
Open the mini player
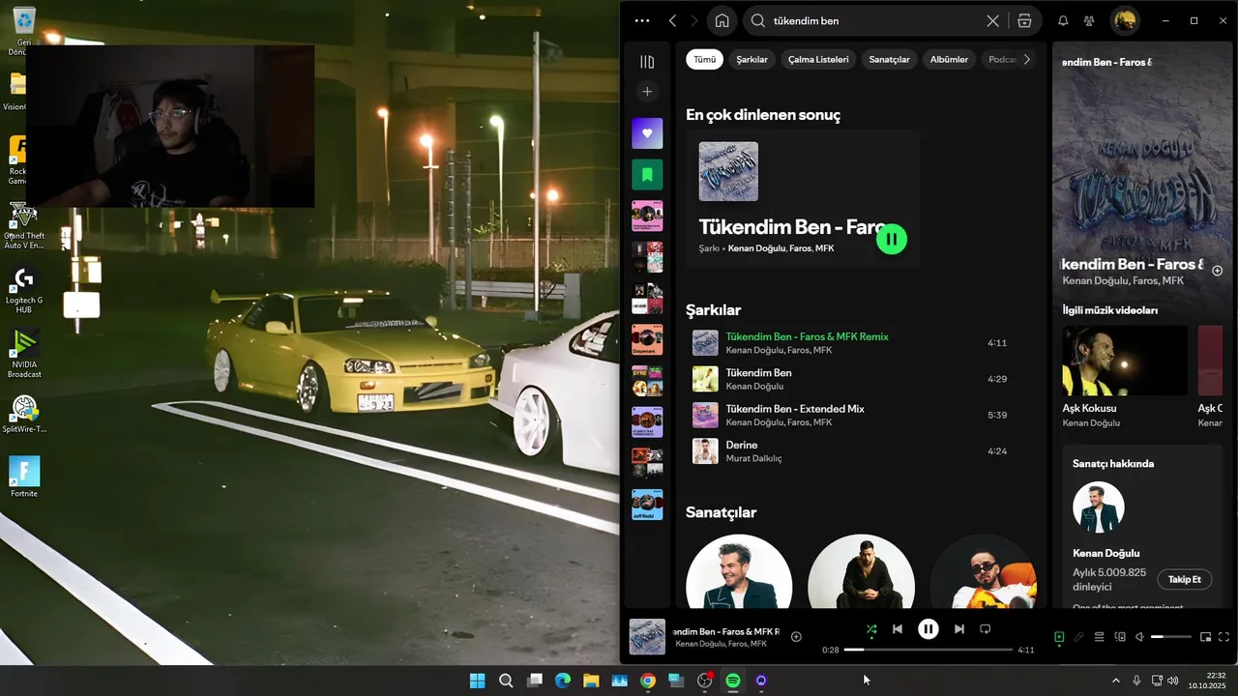pos(1205,637)
